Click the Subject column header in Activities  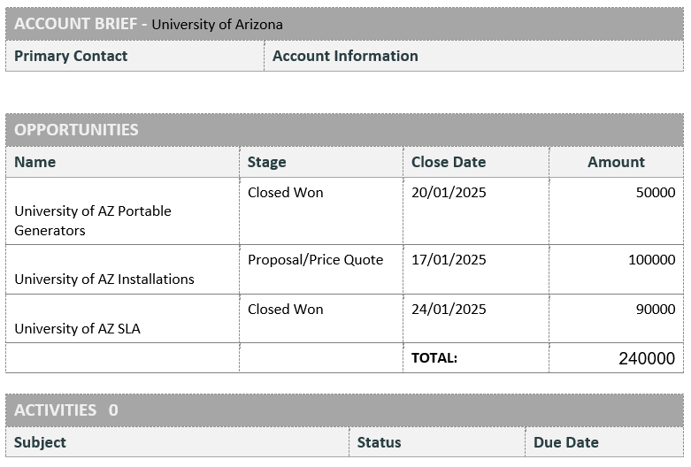tap(40, 442)
